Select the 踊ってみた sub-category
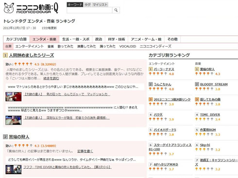Screen dimensions: 238x178 [107, 47]
